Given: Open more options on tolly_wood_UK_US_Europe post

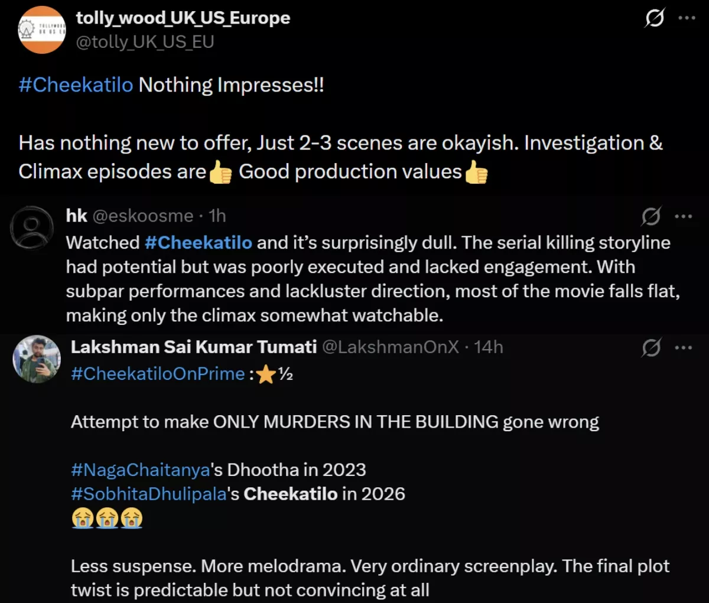Looking at the screenshot, I should (687, 18).
